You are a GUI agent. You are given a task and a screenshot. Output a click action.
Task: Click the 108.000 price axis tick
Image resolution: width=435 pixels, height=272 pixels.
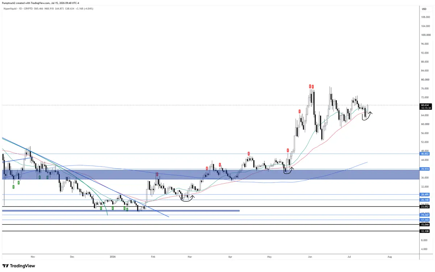click(425, 17)
